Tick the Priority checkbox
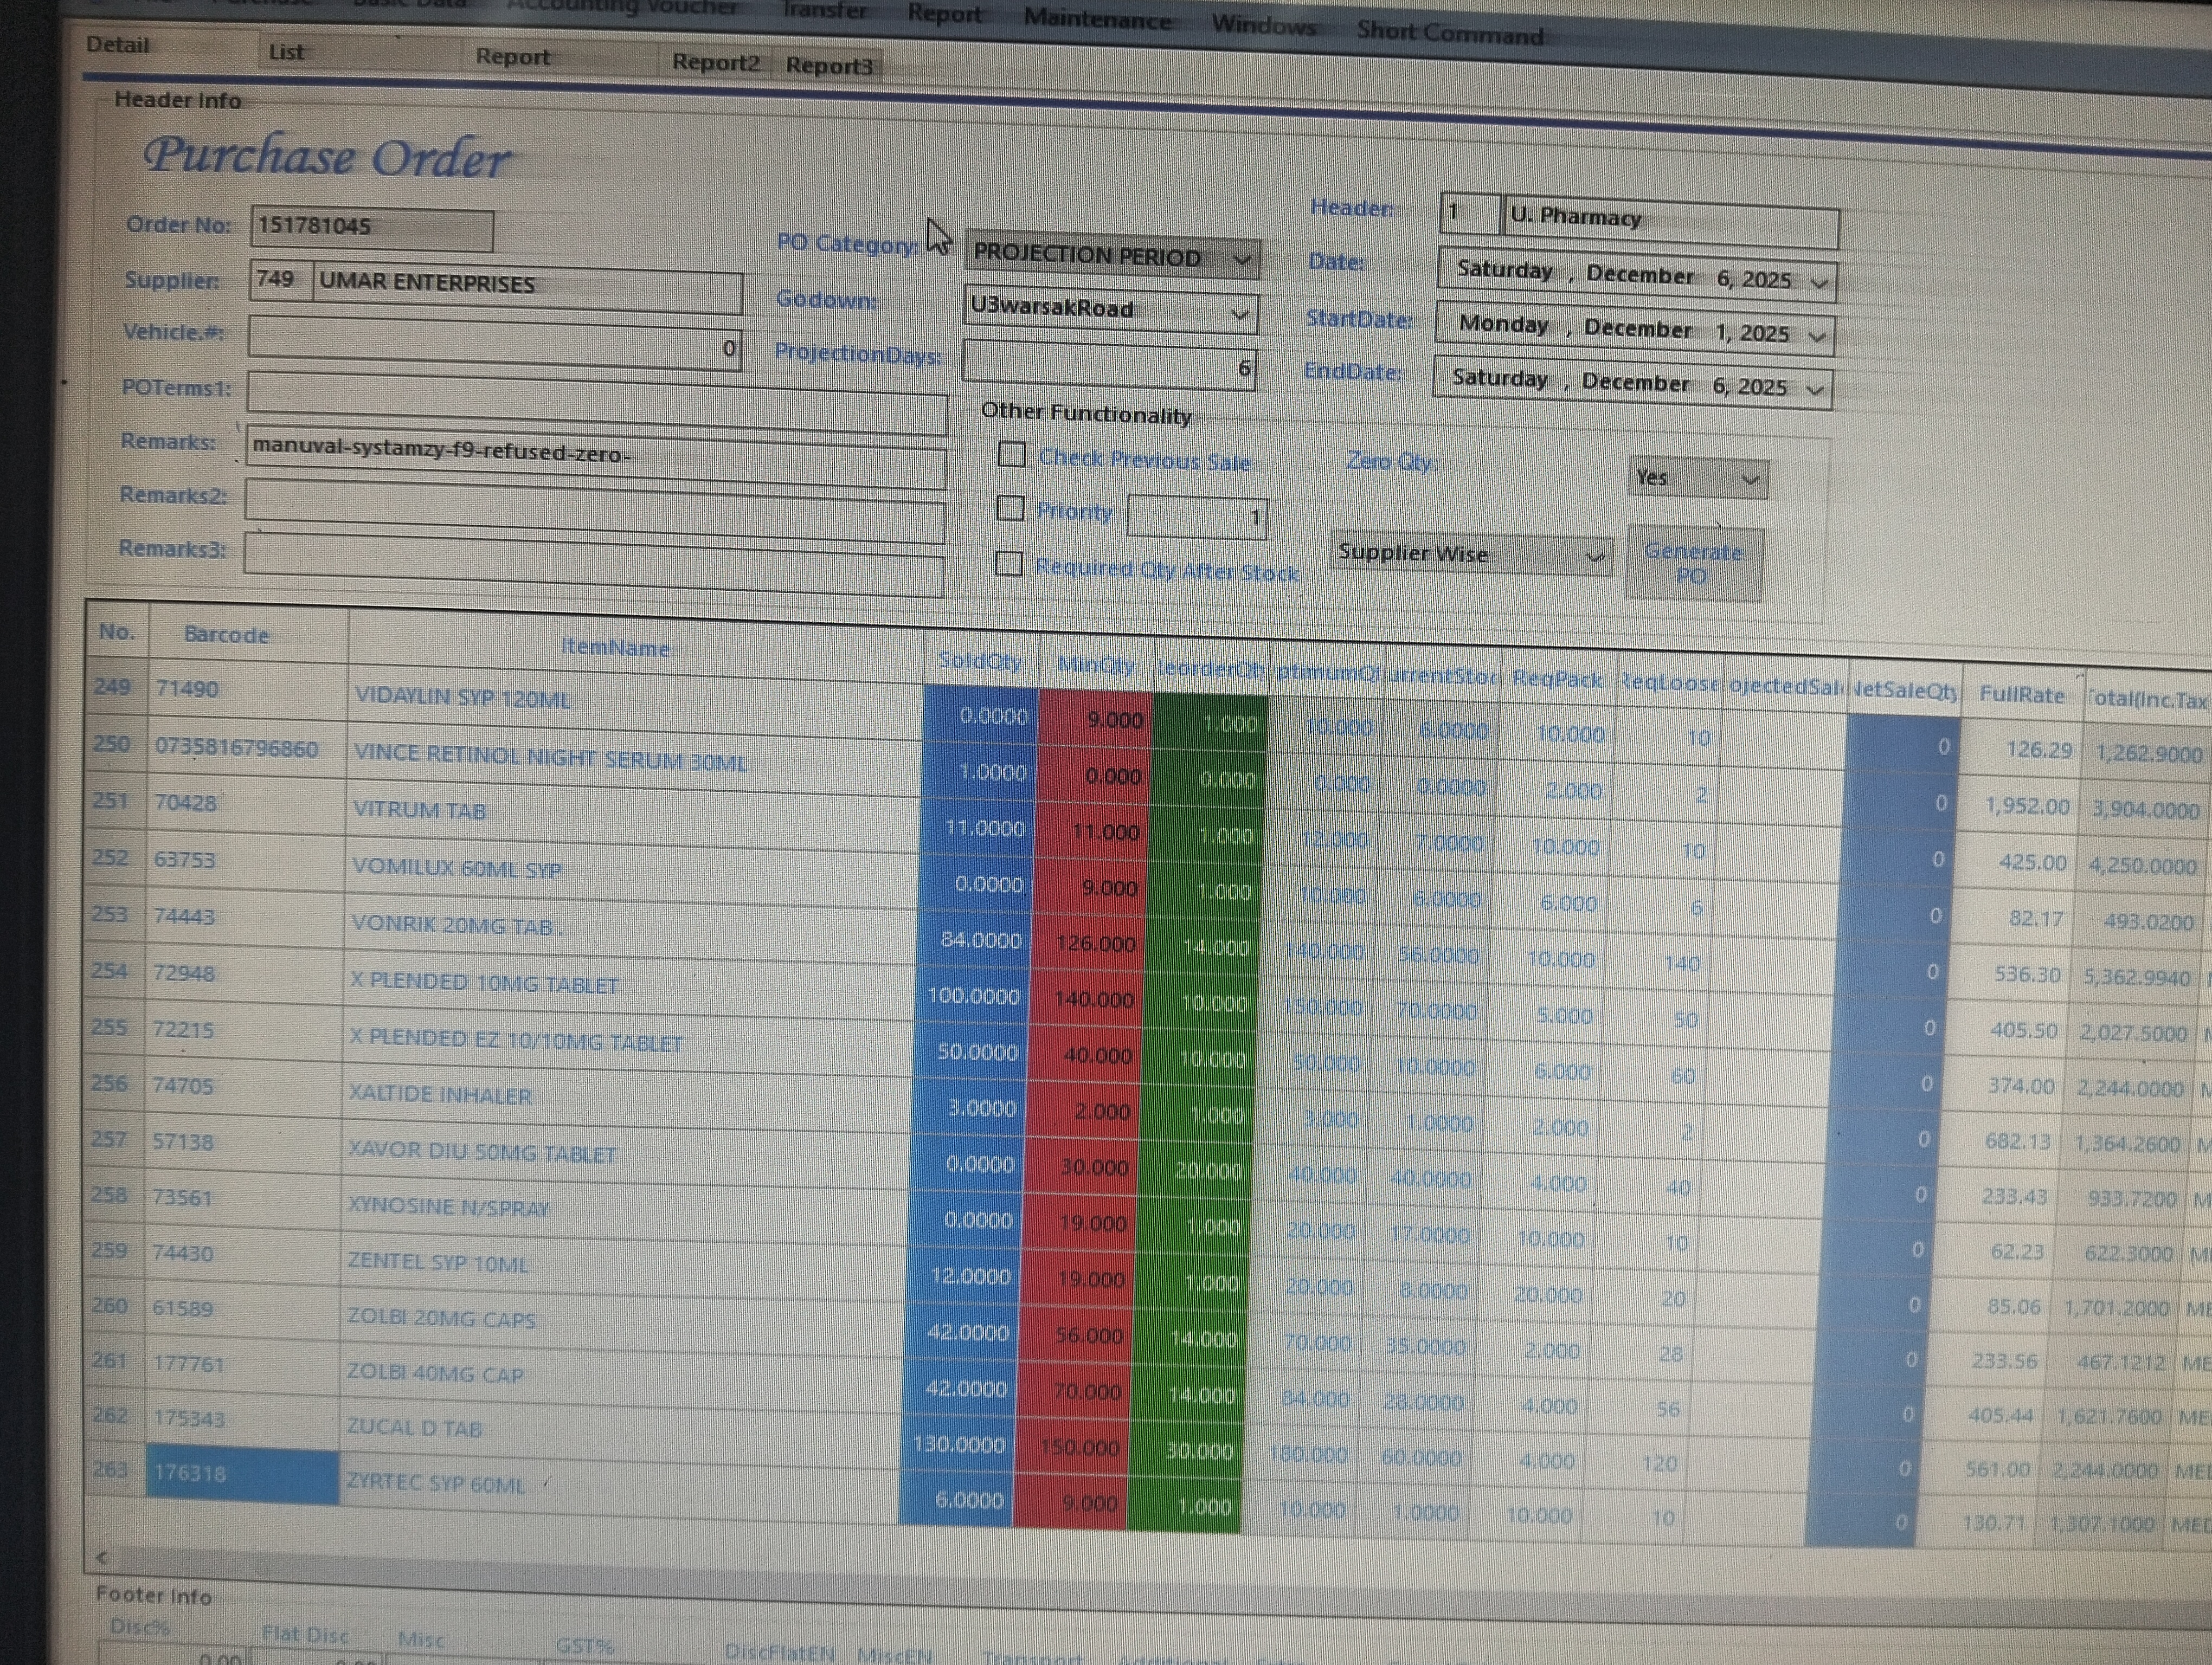The height and width of the screenshot is (1665, 2212). pyautogui.click(x=1010, y=509)
